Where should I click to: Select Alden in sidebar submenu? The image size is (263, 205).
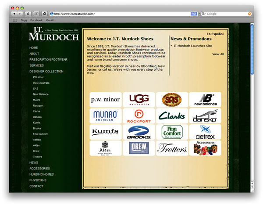pyautogui.click(x=36, y=145)
